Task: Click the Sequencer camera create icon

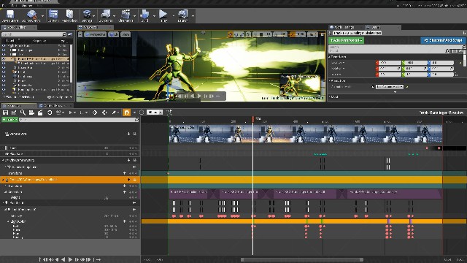Action: (x=31, y=113)
